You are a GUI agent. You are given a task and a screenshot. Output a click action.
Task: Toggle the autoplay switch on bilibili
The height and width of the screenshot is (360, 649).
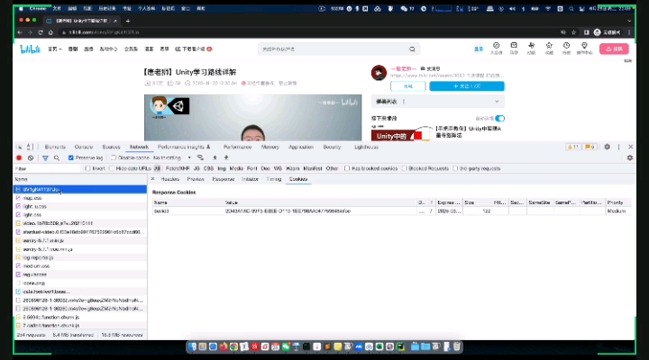coord(500,119)
